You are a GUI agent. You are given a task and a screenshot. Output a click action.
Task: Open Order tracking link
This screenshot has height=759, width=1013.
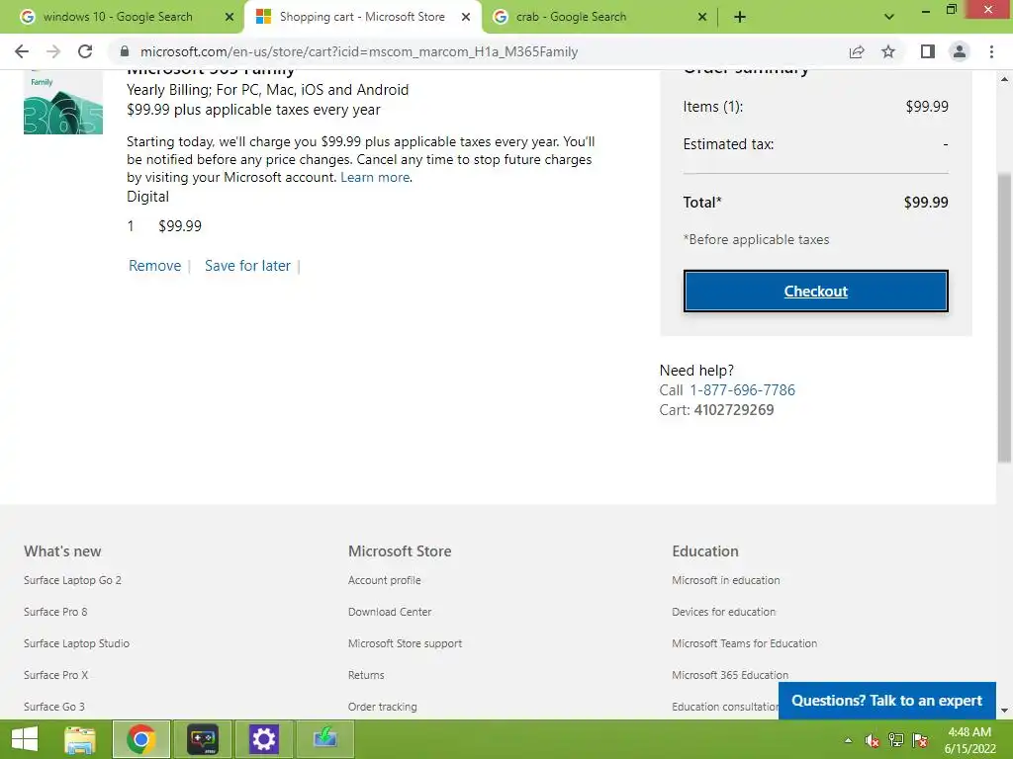pyautogui.click(x=383, y=707)
